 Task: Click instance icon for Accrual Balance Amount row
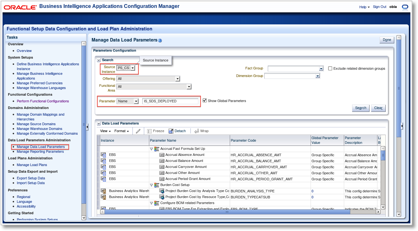click(103, 161)
